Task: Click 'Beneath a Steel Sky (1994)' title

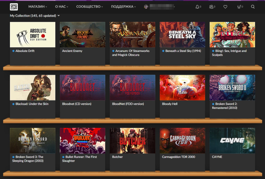Action: 183,51
